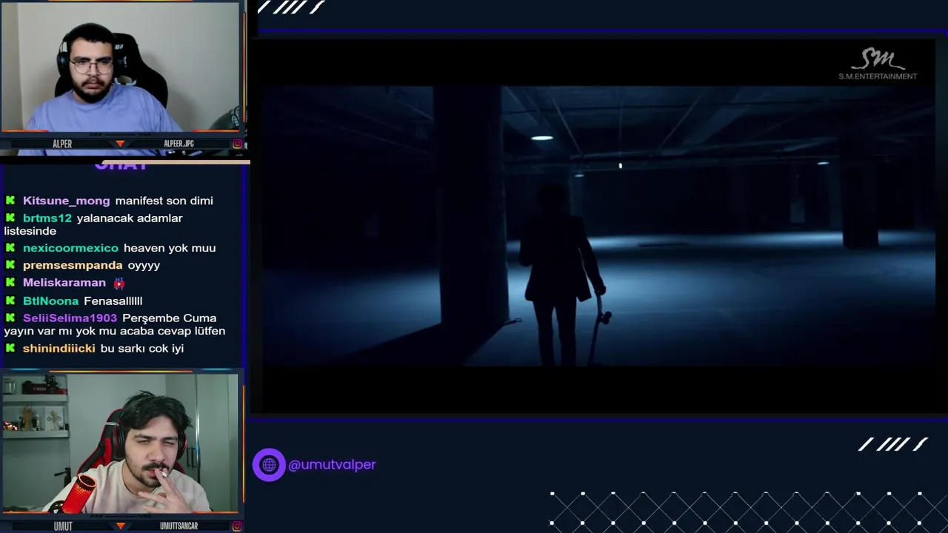
Task: Click the Kick badge beside nexicoormexico
Action: pos(10,248)
